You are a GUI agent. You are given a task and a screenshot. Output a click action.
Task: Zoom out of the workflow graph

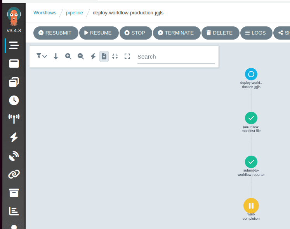pyautogui.click(x=81, y=56)
